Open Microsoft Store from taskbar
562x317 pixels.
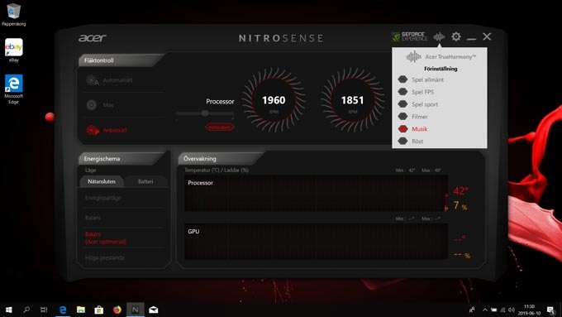click(x=99, y=310)
